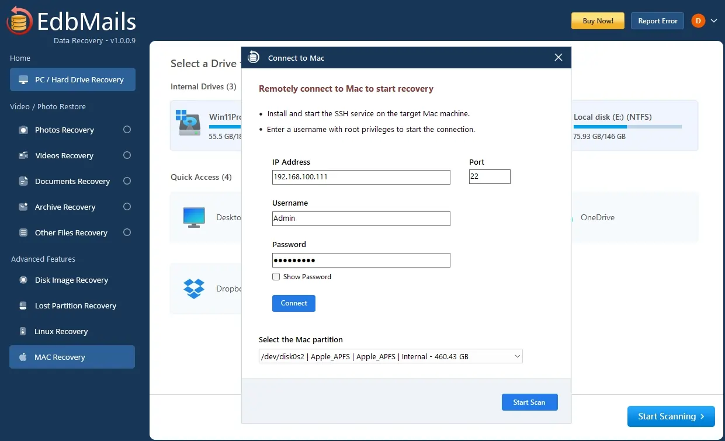The height and width of the screenshot is (441, 725).
Task: Tick the Show Password checkbox
Action: [x=276, y=277]
